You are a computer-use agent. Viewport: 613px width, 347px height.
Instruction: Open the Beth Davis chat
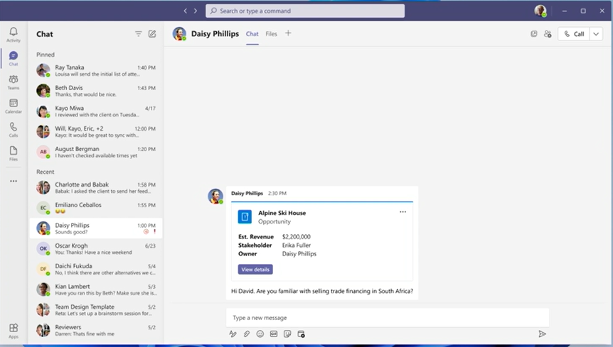coord(96,91)
